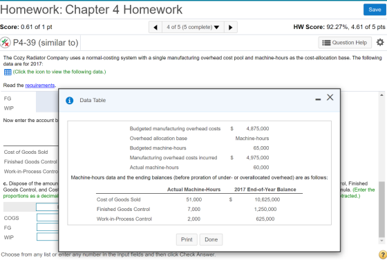Click 'Cost of Goods Sold' row in data table
Viewport: 387px width, 260px height.
coord(199,199)
